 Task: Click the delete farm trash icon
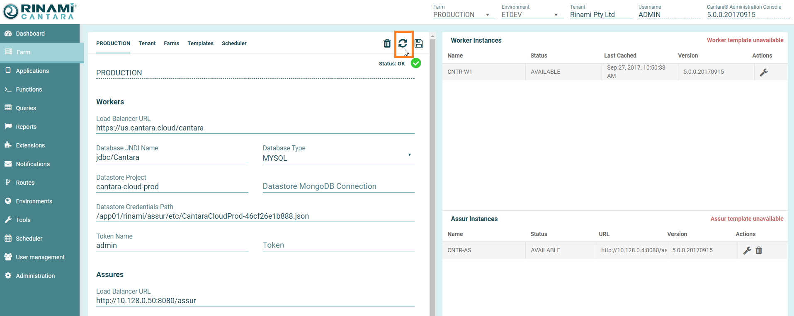(x=387, y=43)
